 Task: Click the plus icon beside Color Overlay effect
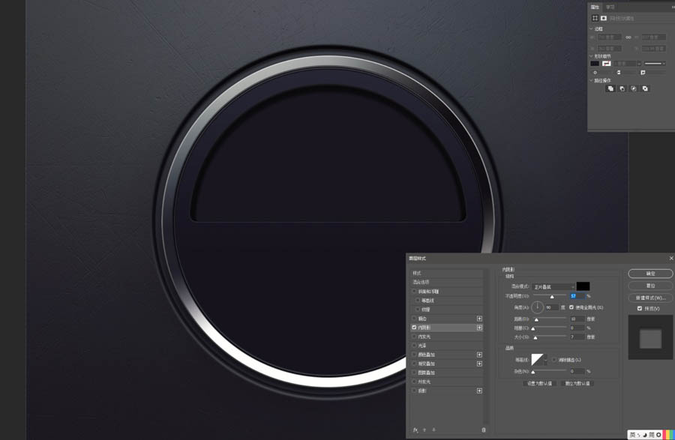[479, 355]
